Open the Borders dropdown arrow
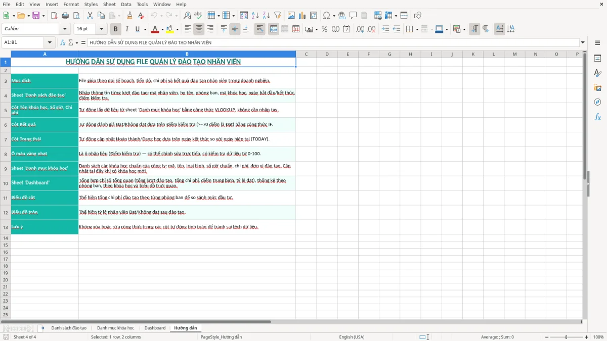Screen dimensions: 607x341 (x=417, y=29)
